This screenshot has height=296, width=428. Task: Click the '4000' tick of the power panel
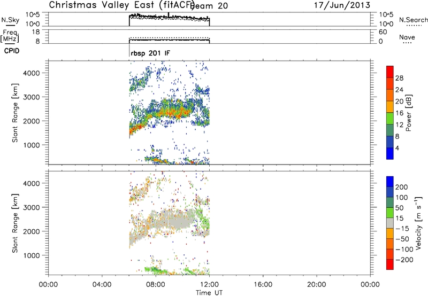point(31,73)
